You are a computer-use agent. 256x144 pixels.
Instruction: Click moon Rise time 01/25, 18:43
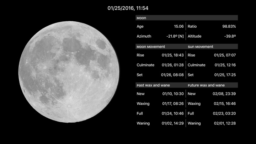pyautogui.click(x=173, y=55)
